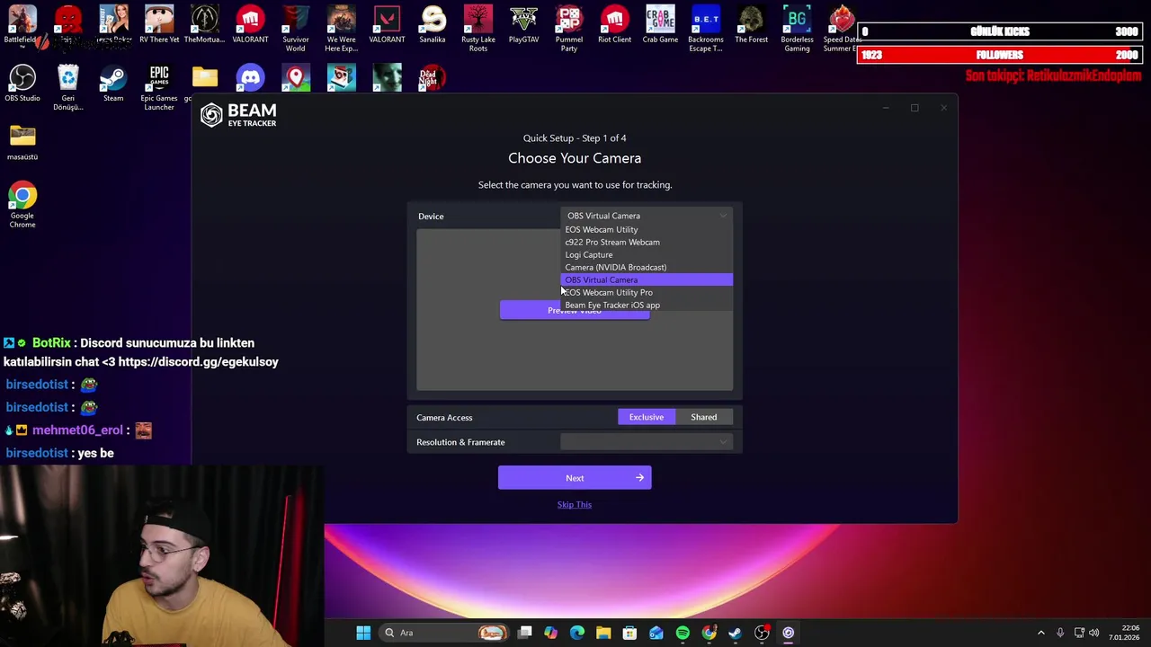Open Discord desktop shortcut
1151x647 pixels.
pos(251,78)
